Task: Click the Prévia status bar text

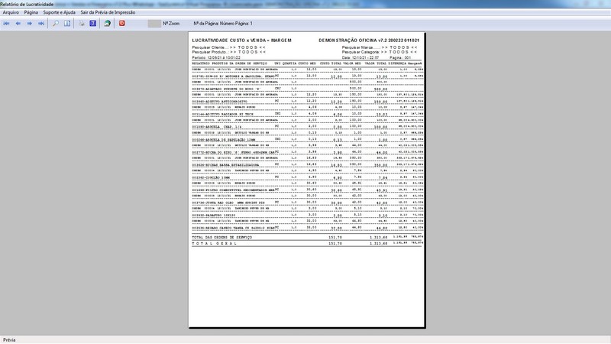Action: 9,340
